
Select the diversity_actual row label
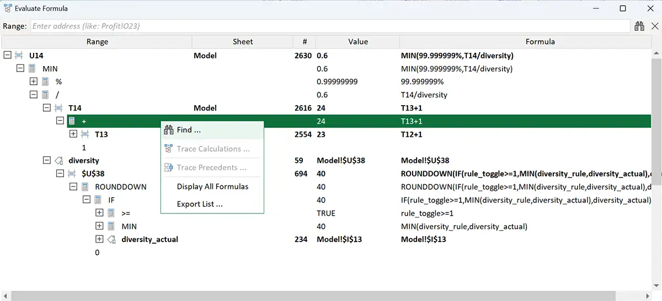150,239
